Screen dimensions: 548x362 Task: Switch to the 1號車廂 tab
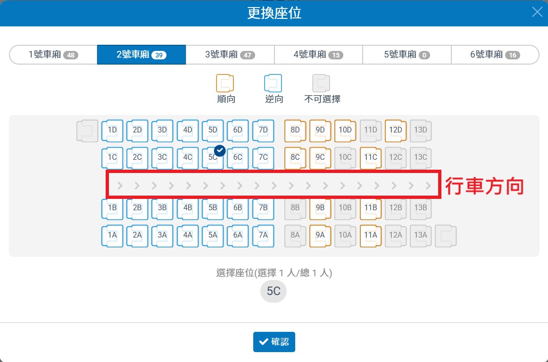(53, 55)
